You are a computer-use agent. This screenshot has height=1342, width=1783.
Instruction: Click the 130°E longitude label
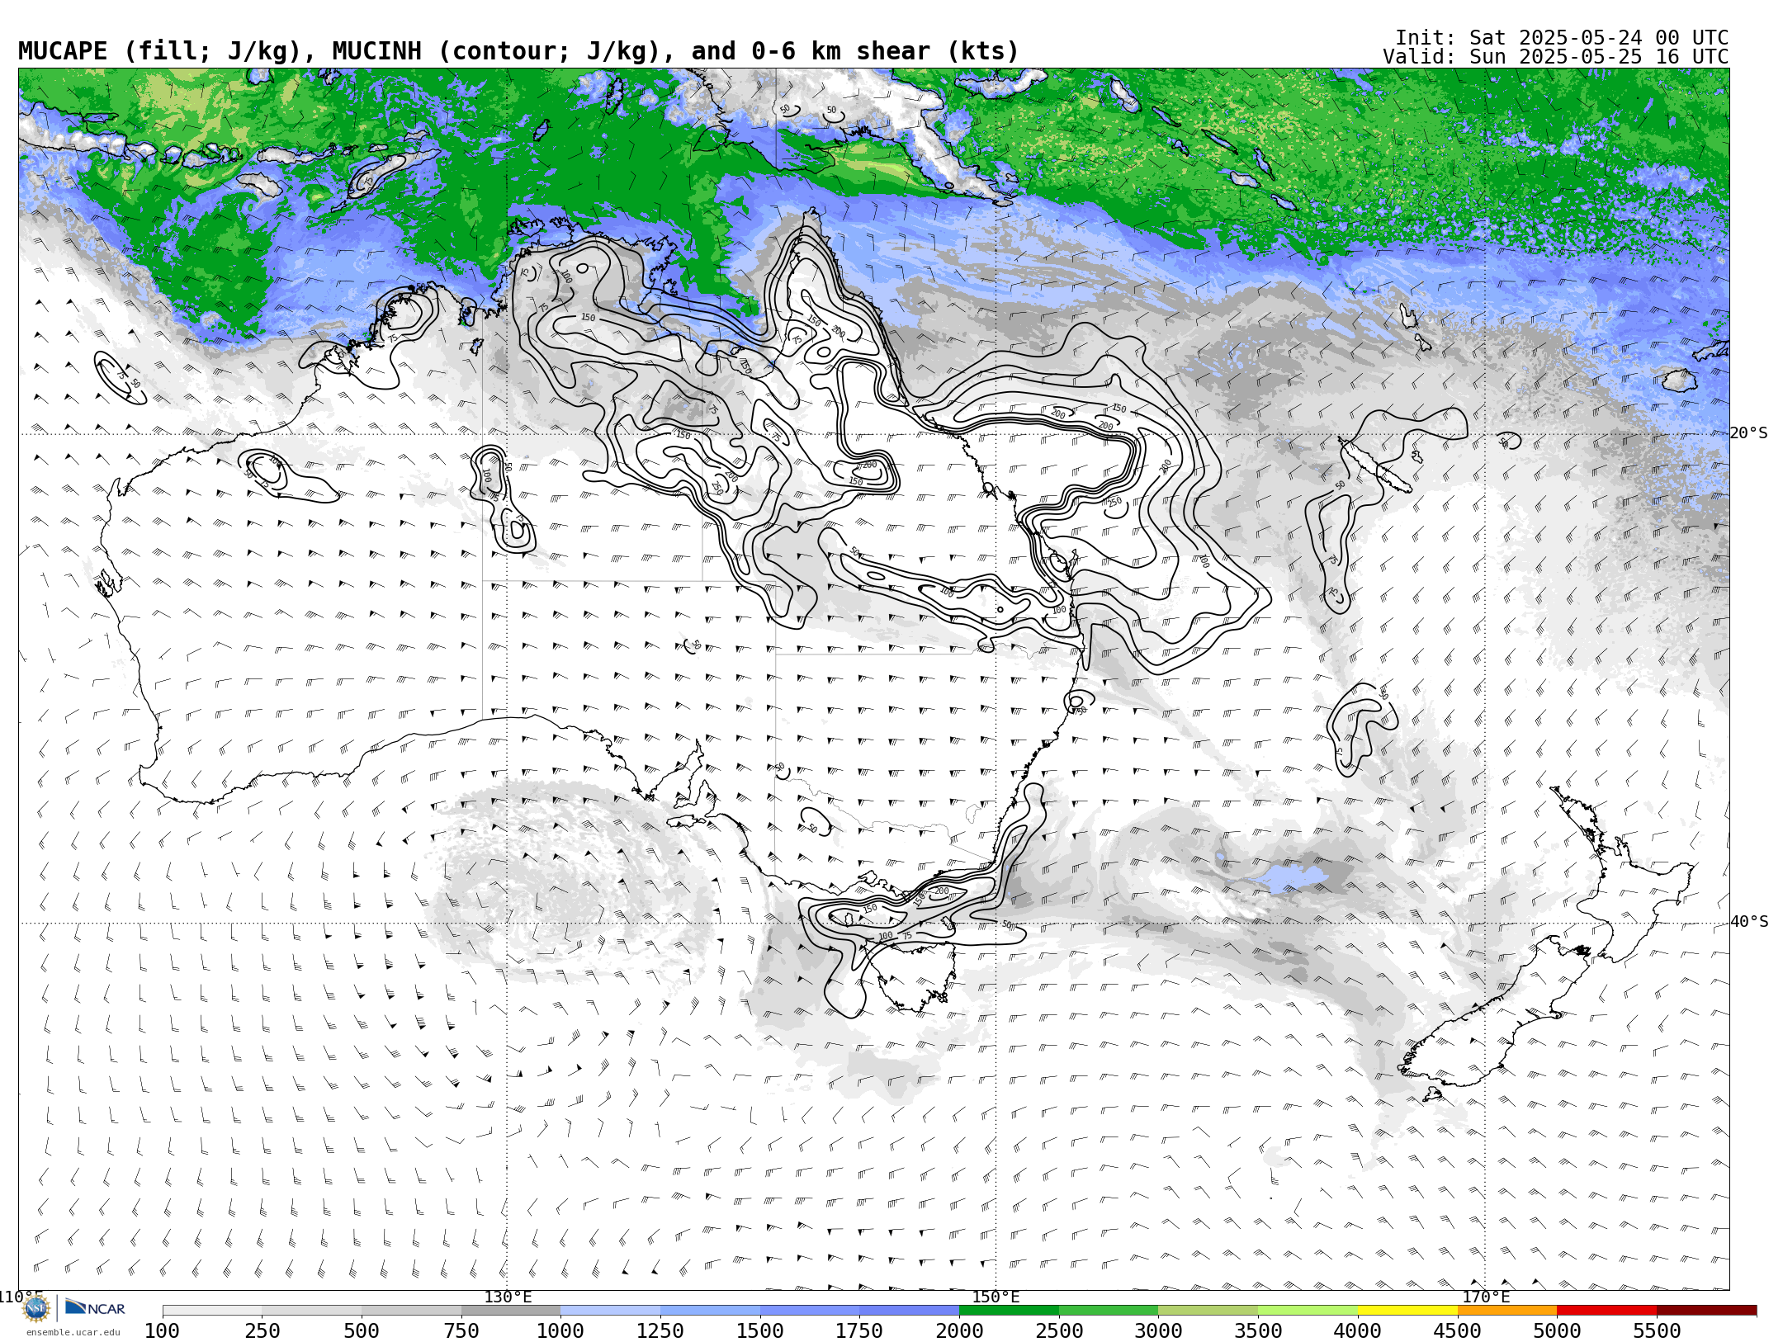508,1297
